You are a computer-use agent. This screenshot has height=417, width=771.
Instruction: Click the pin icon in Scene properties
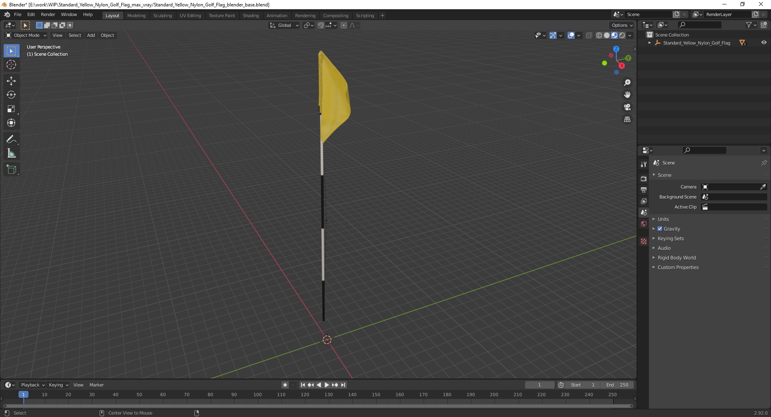pos(764,163)
